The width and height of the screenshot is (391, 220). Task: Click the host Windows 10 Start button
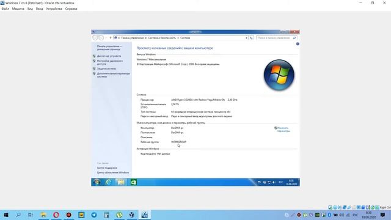6,215
